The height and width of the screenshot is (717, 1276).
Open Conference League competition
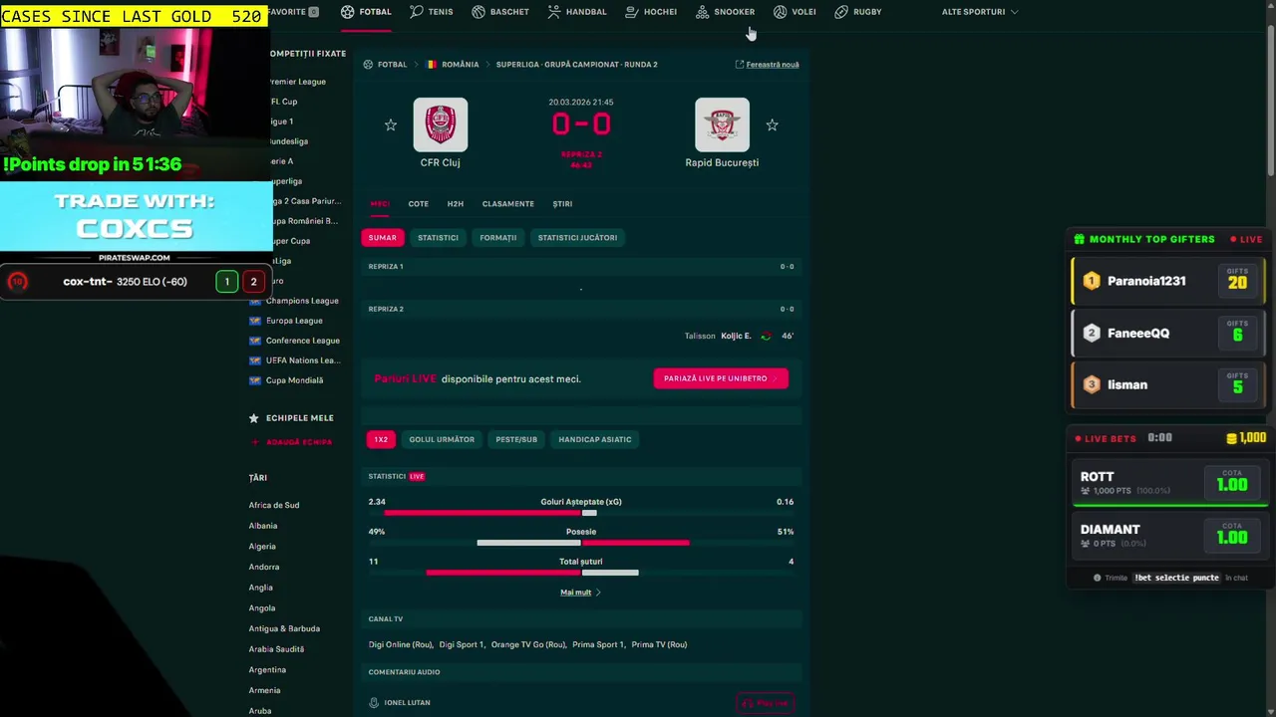point(303,341)
